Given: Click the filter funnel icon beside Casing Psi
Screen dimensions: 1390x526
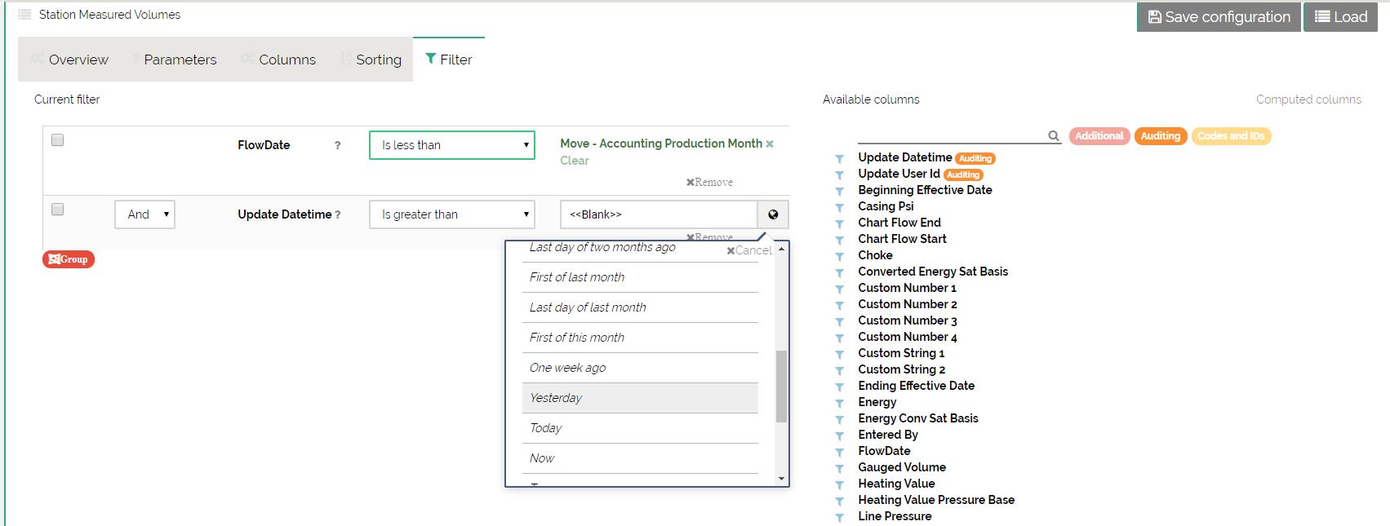Looking at the screenshot, I should [839, 207].
